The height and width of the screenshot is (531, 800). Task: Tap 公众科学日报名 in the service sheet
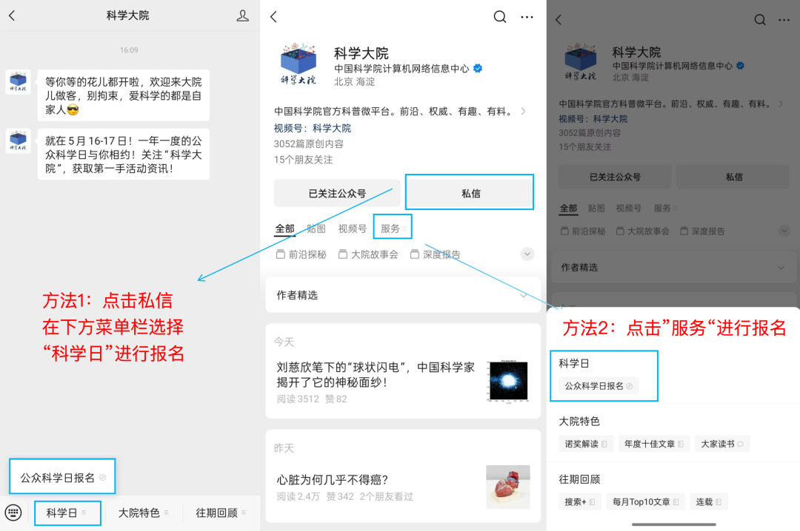tap(599, 386)
